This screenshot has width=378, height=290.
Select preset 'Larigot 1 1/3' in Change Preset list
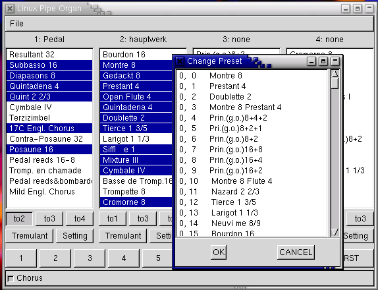point(252,213)
